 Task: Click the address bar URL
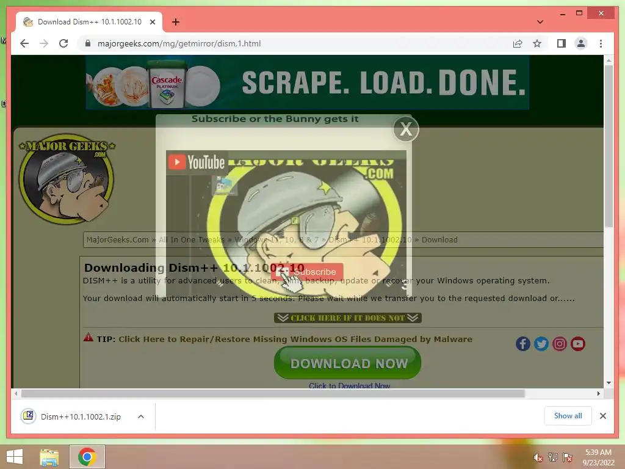pos(179,43)
